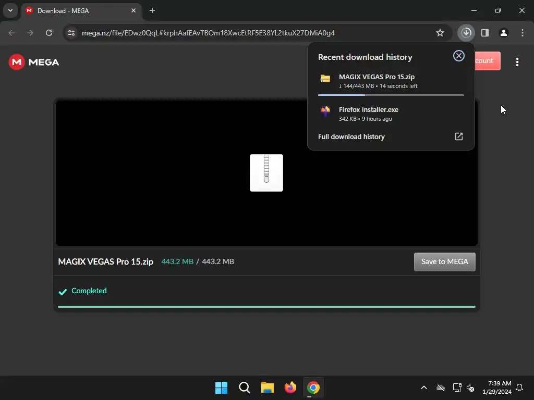Close the Recent download history popup
This screenshot has width=534, height=400.
(459, 56)
